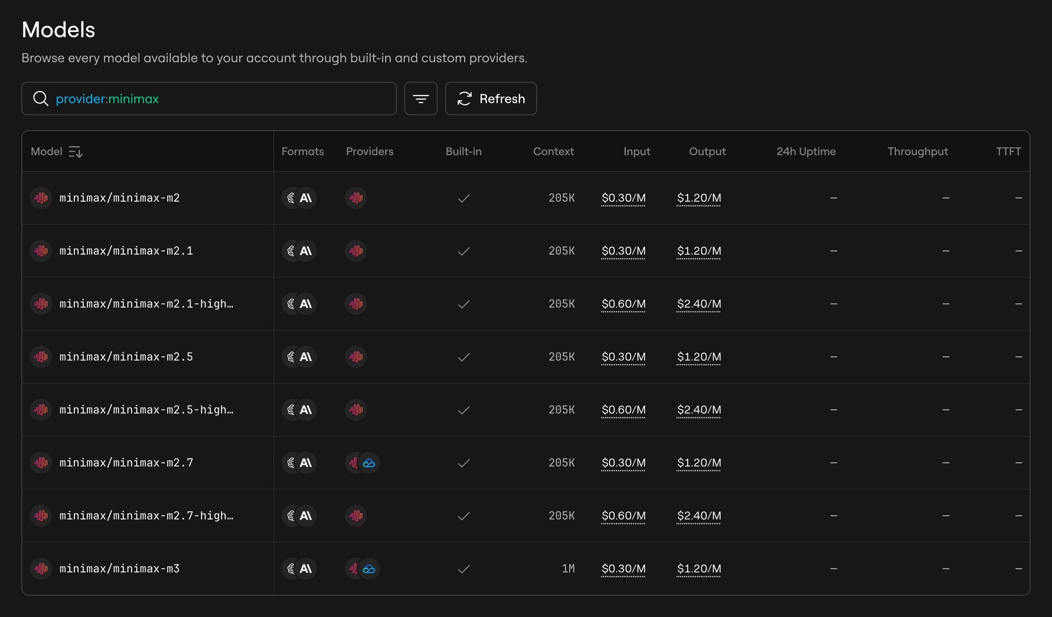Click the $1.20/M output price for minimax-m2.7
The image size is (1052, 617).
[x=699, y=463]
